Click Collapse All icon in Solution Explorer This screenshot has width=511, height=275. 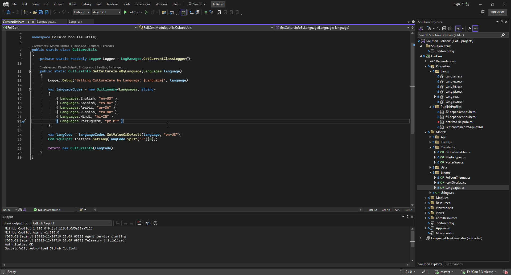pos(444,28)
